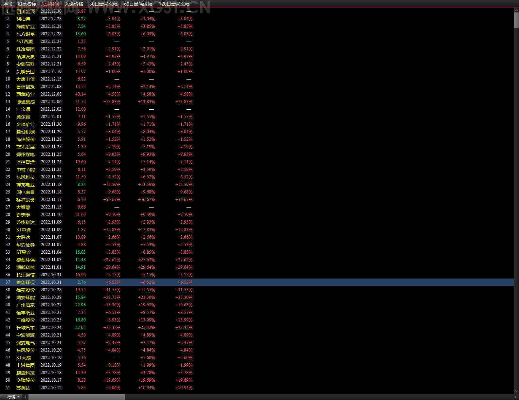This screenshot has height=400, width=519.
Task: Select stock 德创环保 in the list
Action: (x=26, y=260)
